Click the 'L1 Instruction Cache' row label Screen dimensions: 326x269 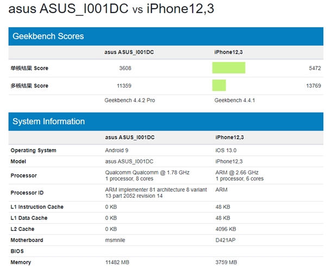click(x=37, y=207)
